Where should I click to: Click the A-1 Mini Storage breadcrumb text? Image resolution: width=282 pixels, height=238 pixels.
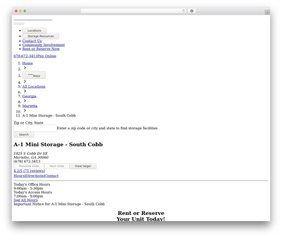pos(49,116)
